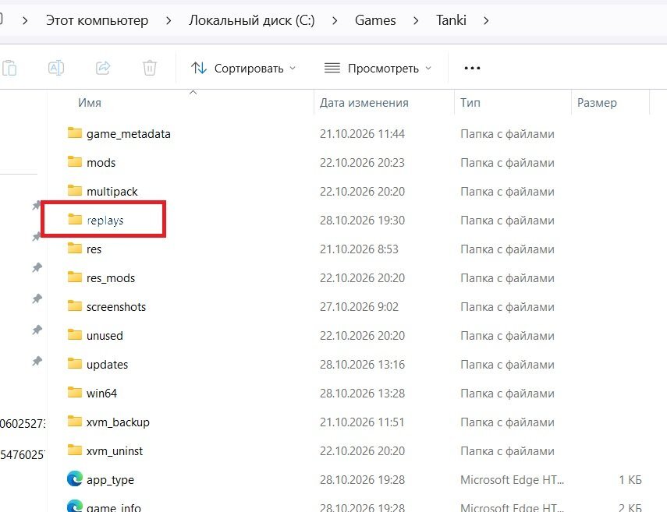Select the res folder icon

point(75,248)
